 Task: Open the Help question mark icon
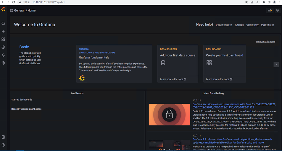click(x=3, y=145)
